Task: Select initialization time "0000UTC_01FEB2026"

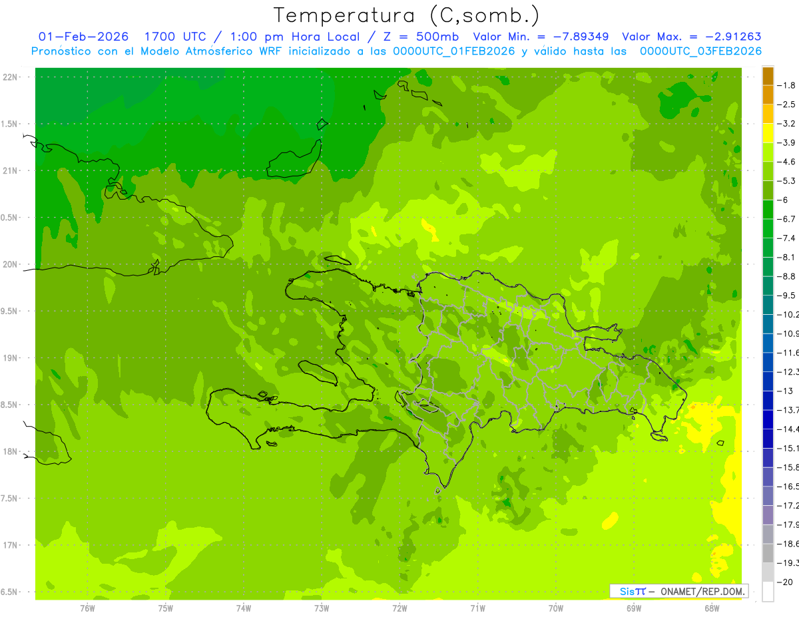Action: point(454,51)
